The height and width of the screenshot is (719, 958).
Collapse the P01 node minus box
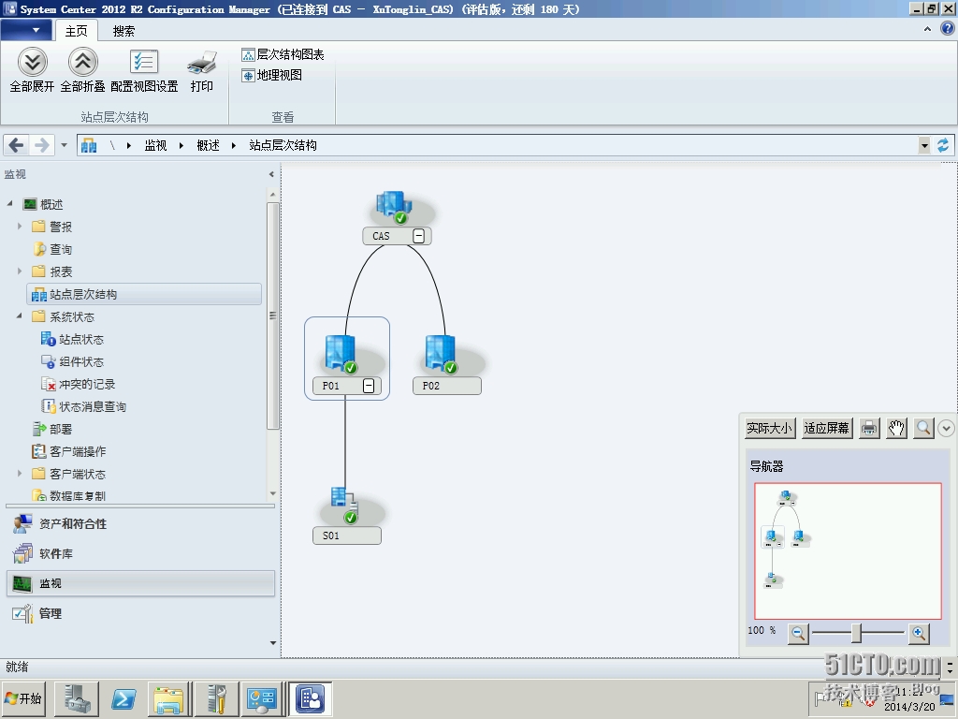[x=369, y=386]
